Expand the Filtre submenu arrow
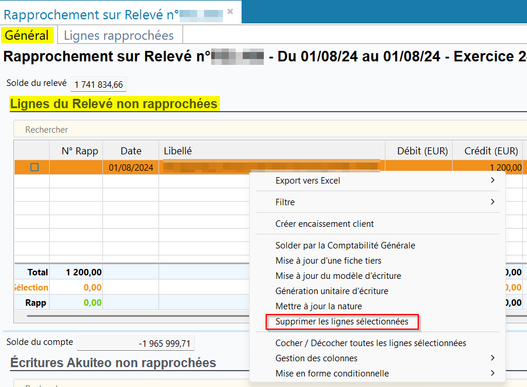The height and width of the screenshot is (387, 527). click(492, 202)
